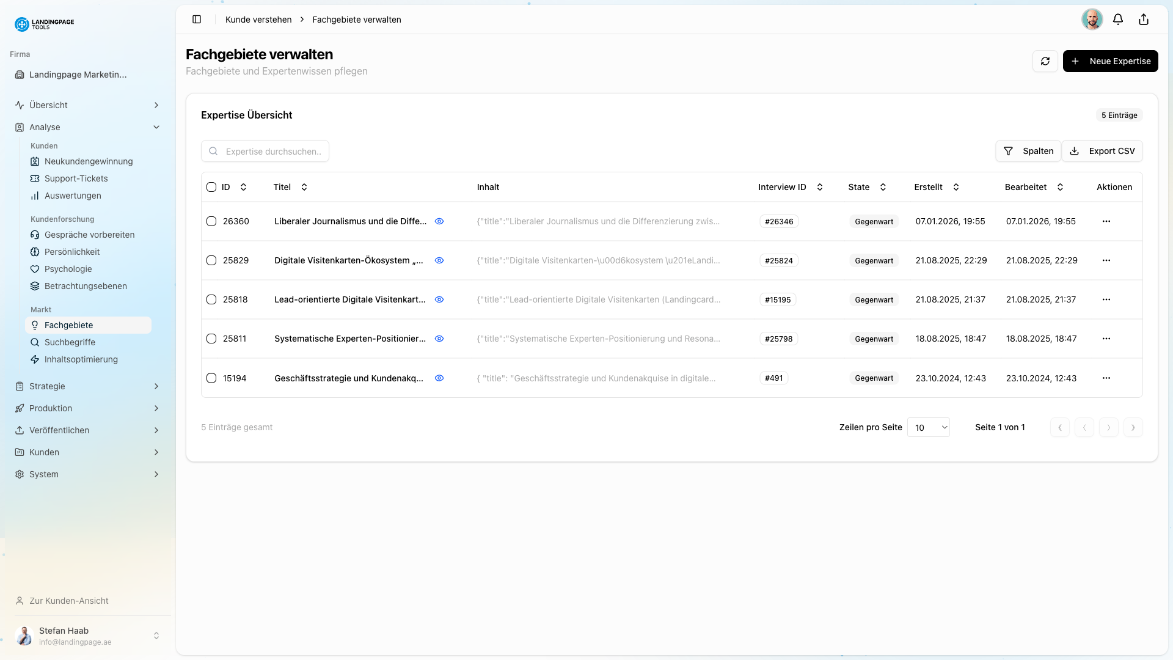
Task: Click the share icon in the top bar
Action: point(1144,19)
